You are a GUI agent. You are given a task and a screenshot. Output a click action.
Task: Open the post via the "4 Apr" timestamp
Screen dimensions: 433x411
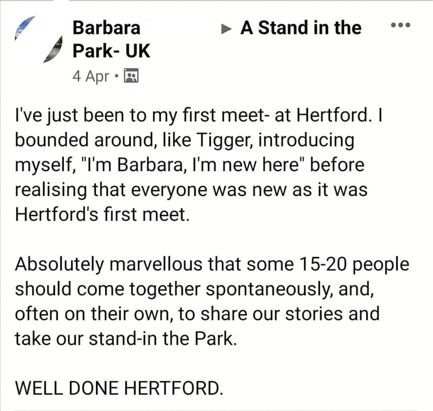pos(91,76)
